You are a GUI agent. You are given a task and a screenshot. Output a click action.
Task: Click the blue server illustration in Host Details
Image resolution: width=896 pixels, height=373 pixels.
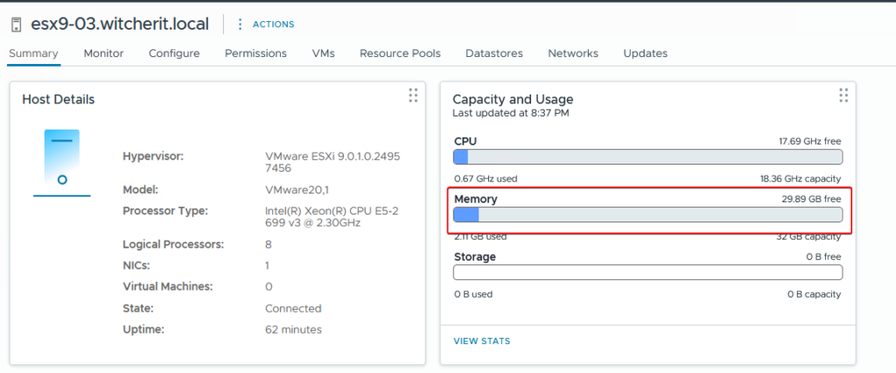[x=61, y=162]
